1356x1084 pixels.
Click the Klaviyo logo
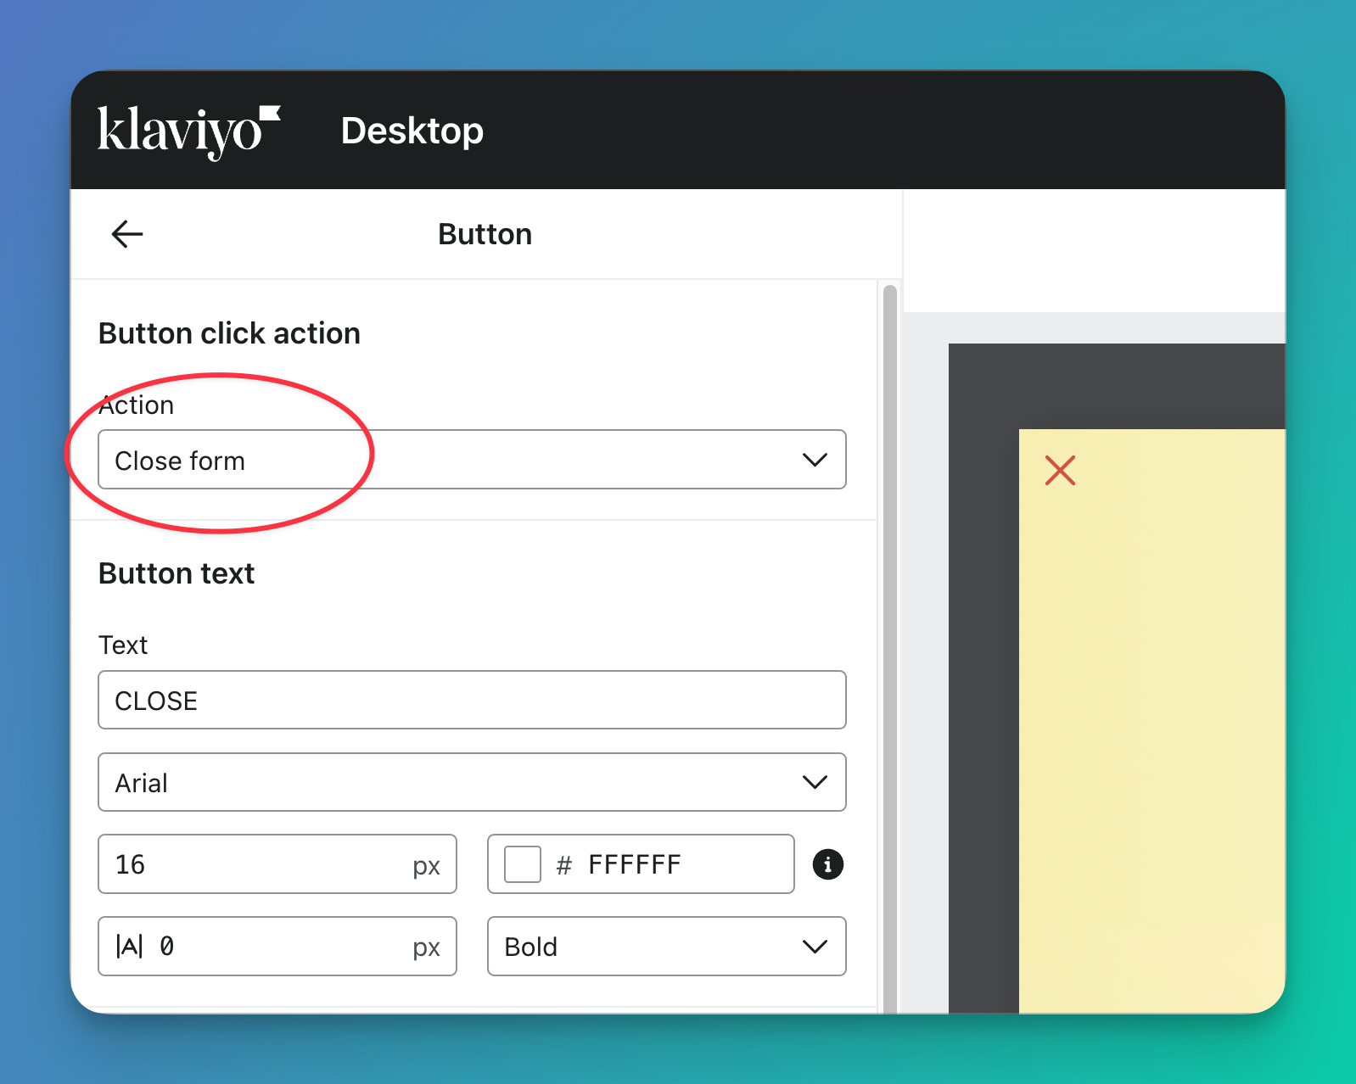point(188,131)
